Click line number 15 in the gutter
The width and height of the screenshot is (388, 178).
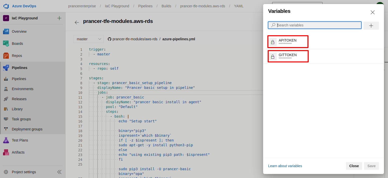[80, 117]
